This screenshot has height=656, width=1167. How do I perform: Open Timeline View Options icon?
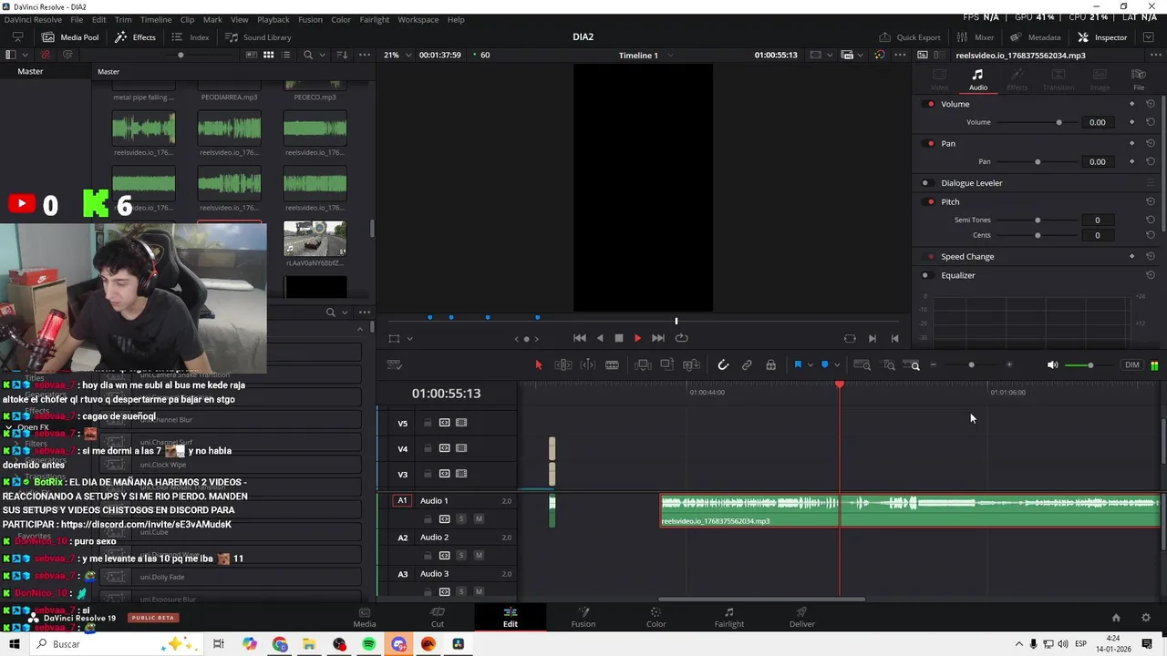pos(395,365)
